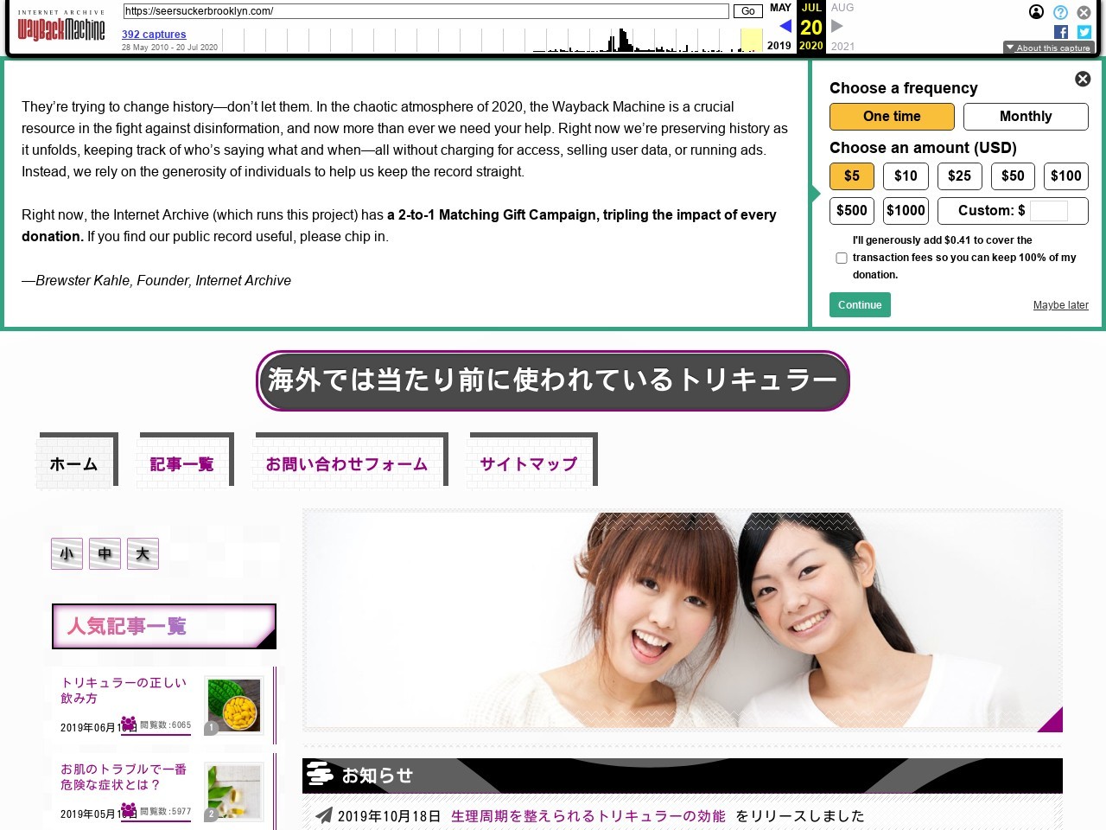Image resolution: width=1106 pixels, height=830 pixels.
Task: Share capture on Twitter
Action: (x=1084, y=32)
